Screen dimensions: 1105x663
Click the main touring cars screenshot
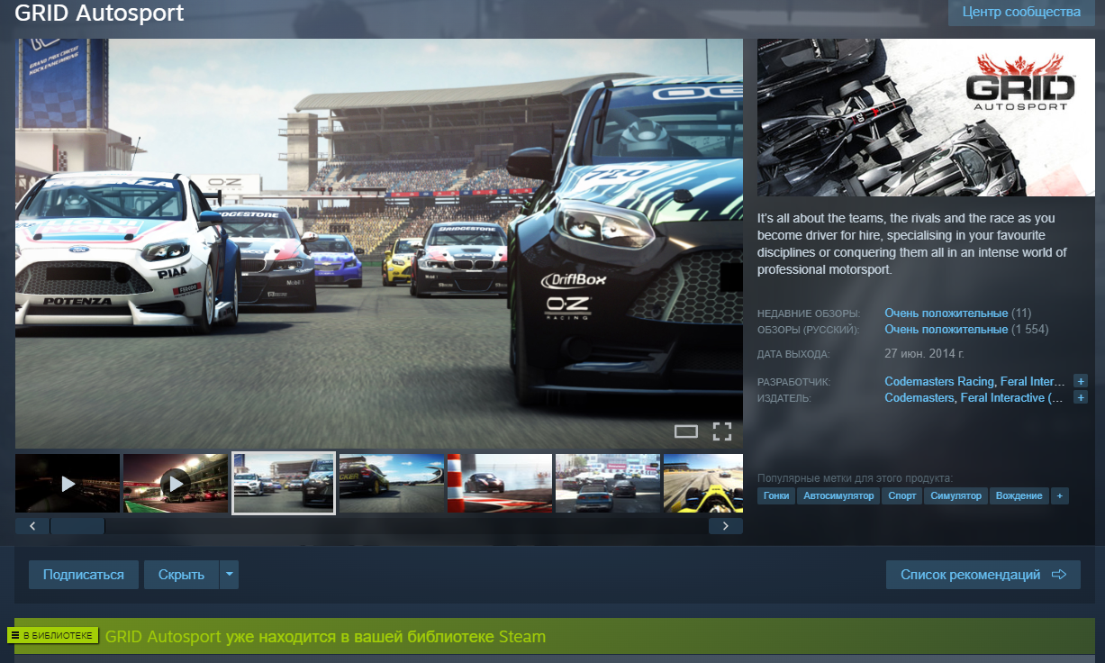tap(379, 243)
